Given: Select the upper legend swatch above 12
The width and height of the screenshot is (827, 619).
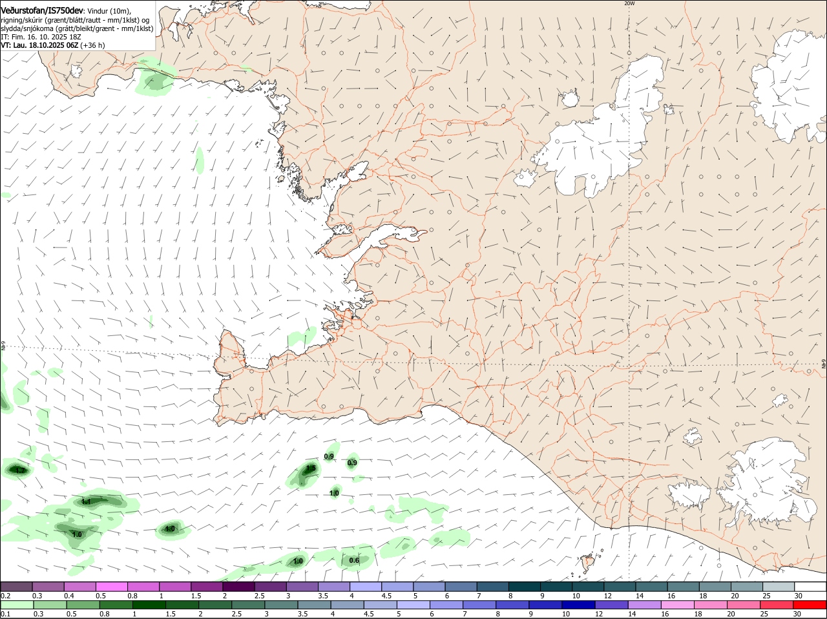Looking at the screenshot, I should (620, 587).
